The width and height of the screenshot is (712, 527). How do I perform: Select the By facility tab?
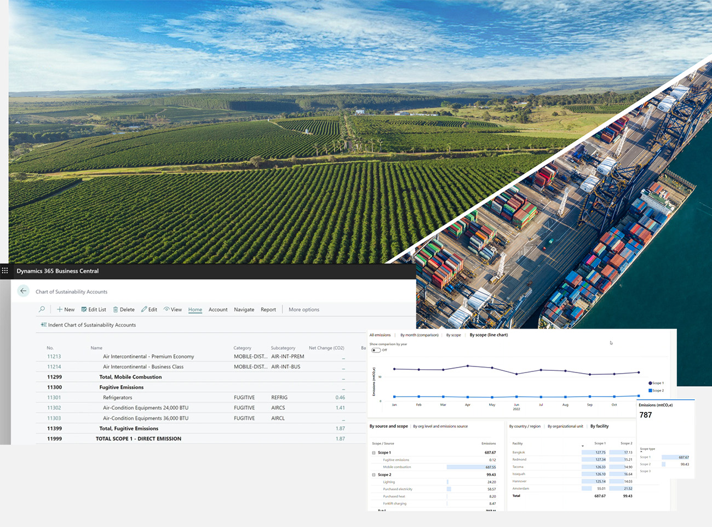point(599,426)
